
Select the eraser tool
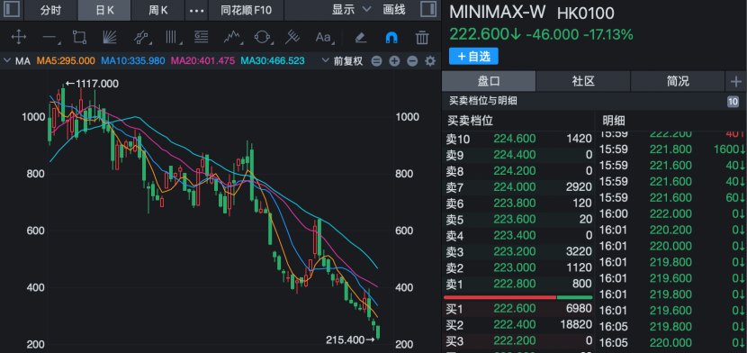coord(361,37)
